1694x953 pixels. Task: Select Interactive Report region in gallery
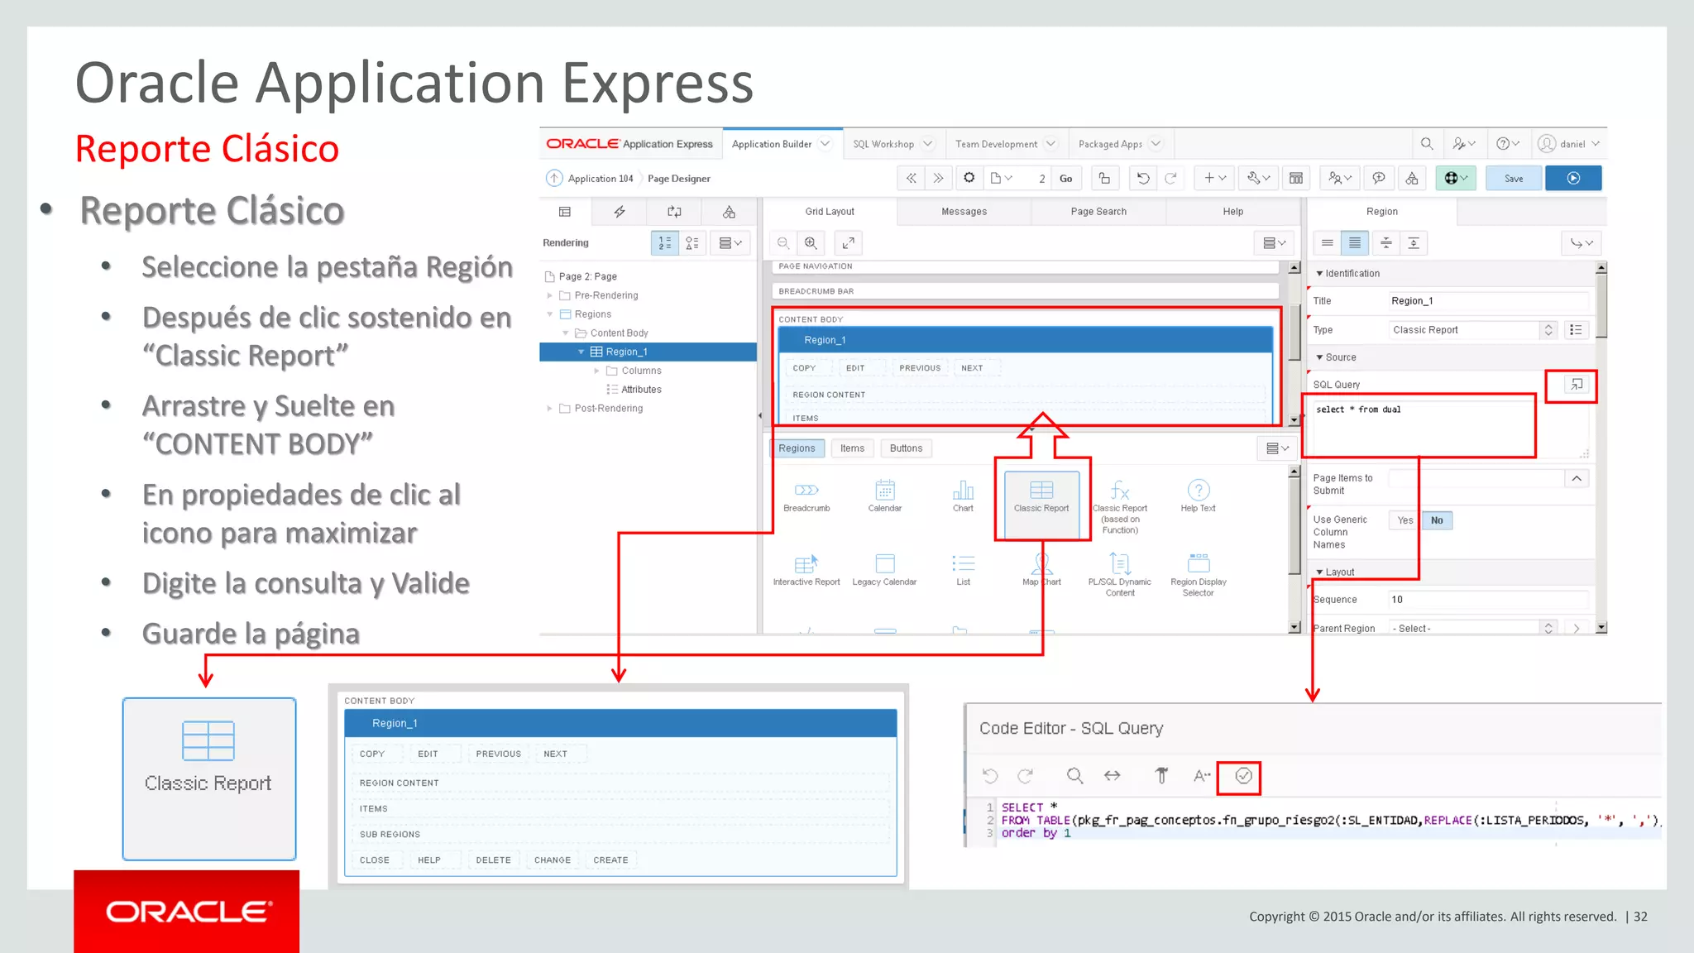pyautogui.click(x=806, y=570)
